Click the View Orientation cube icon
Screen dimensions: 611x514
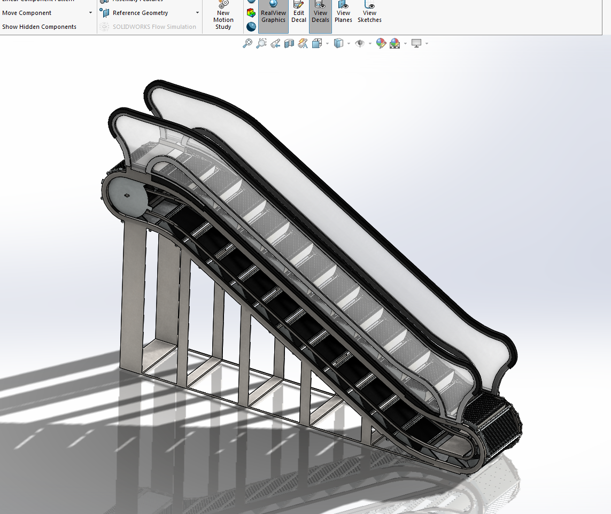coord(317,43)
